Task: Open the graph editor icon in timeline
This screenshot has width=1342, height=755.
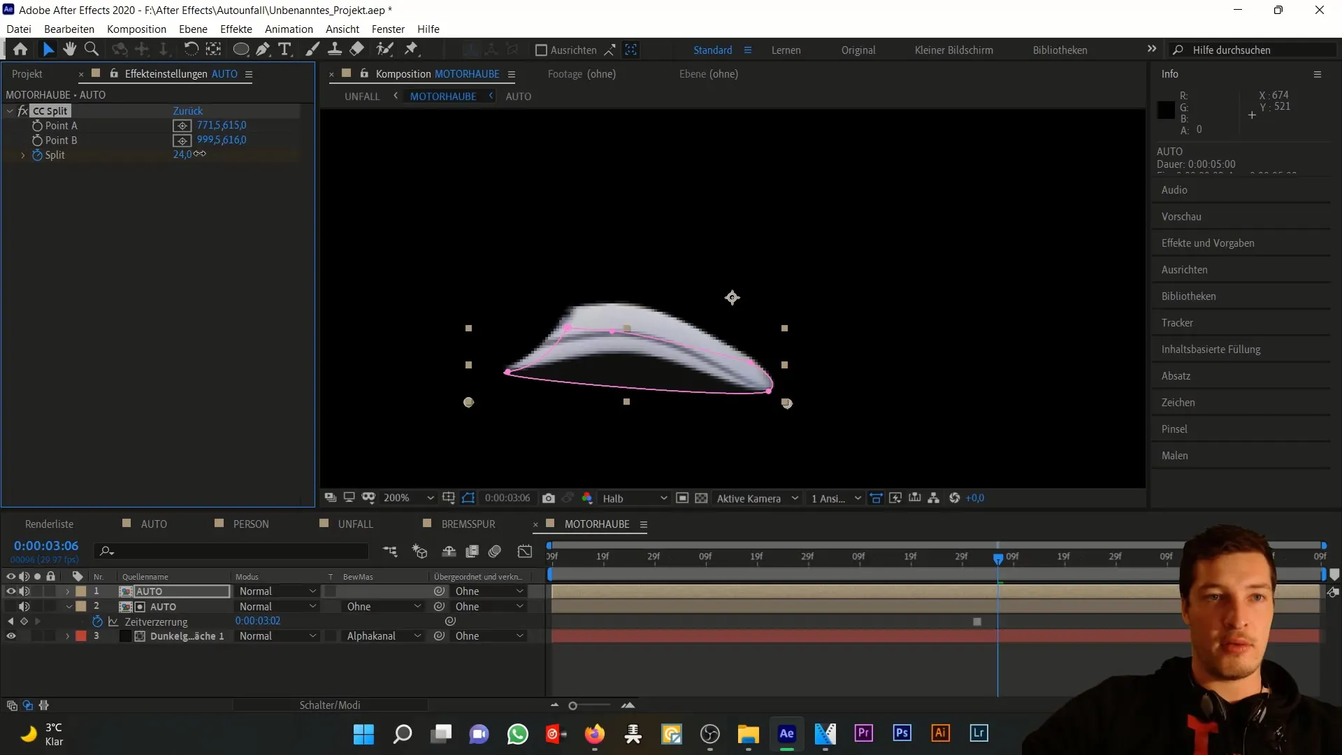Action: [525, 552]
